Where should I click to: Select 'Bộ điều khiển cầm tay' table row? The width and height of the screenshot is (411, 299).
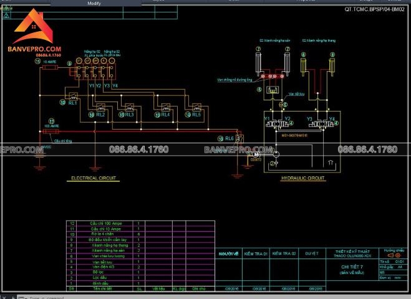point(140,240)
